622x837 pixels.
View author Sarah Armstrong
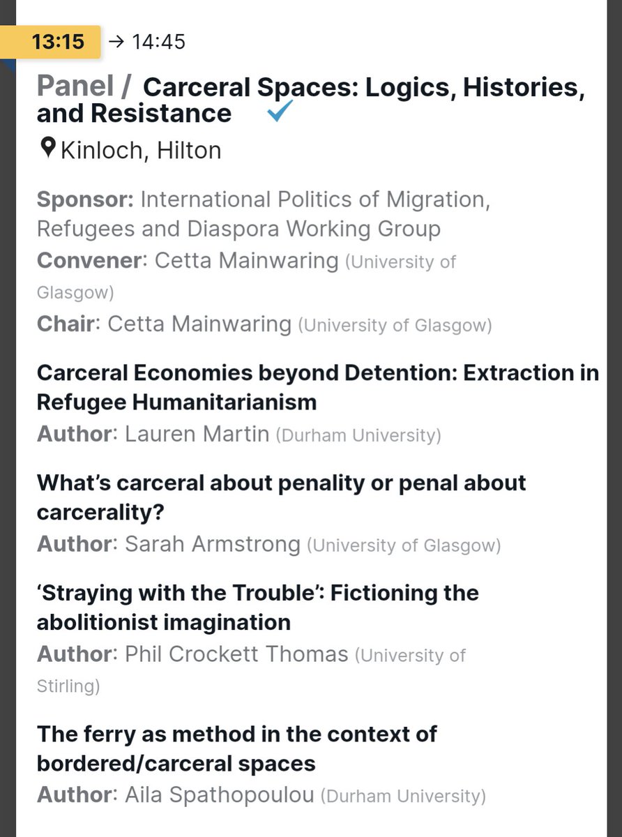[212, 545]
